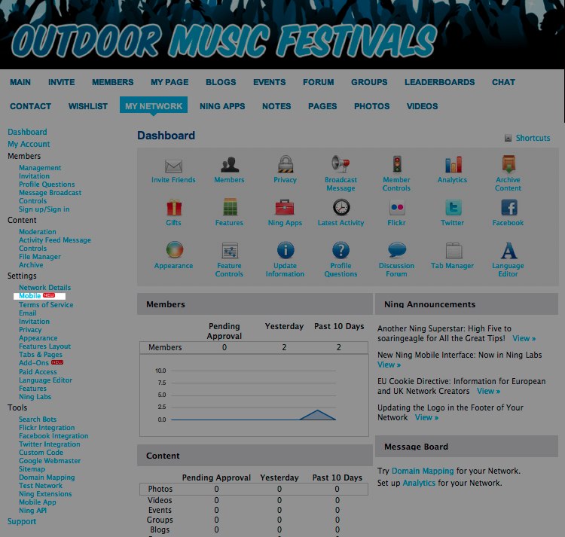Click Google Webmaster tools link
The image size is (565, 537).
click(x=50, y=461)
